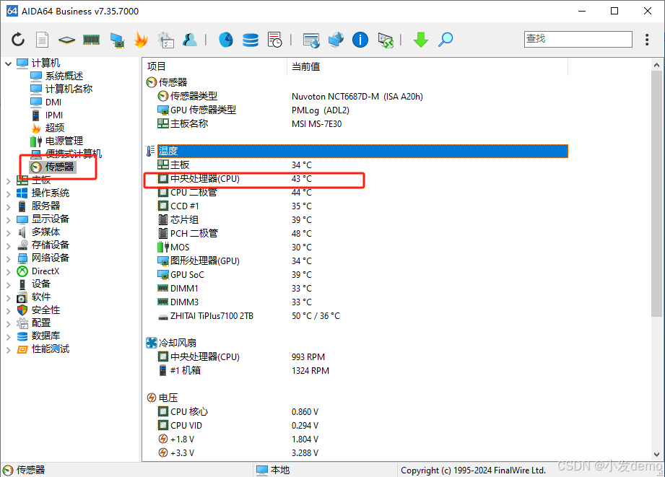Screen dimensions: 665x477
Task: Expand the 网络设备 tree node
Action: point(8,259)
